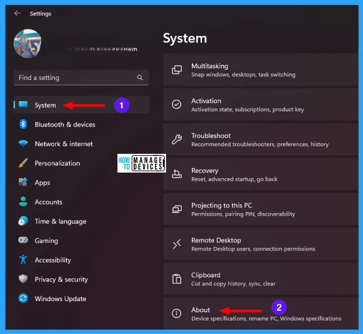The width and height of the screenshot is (363, 334).
Task: Click the Settings window title text
Action: click(x=41, y=14)
